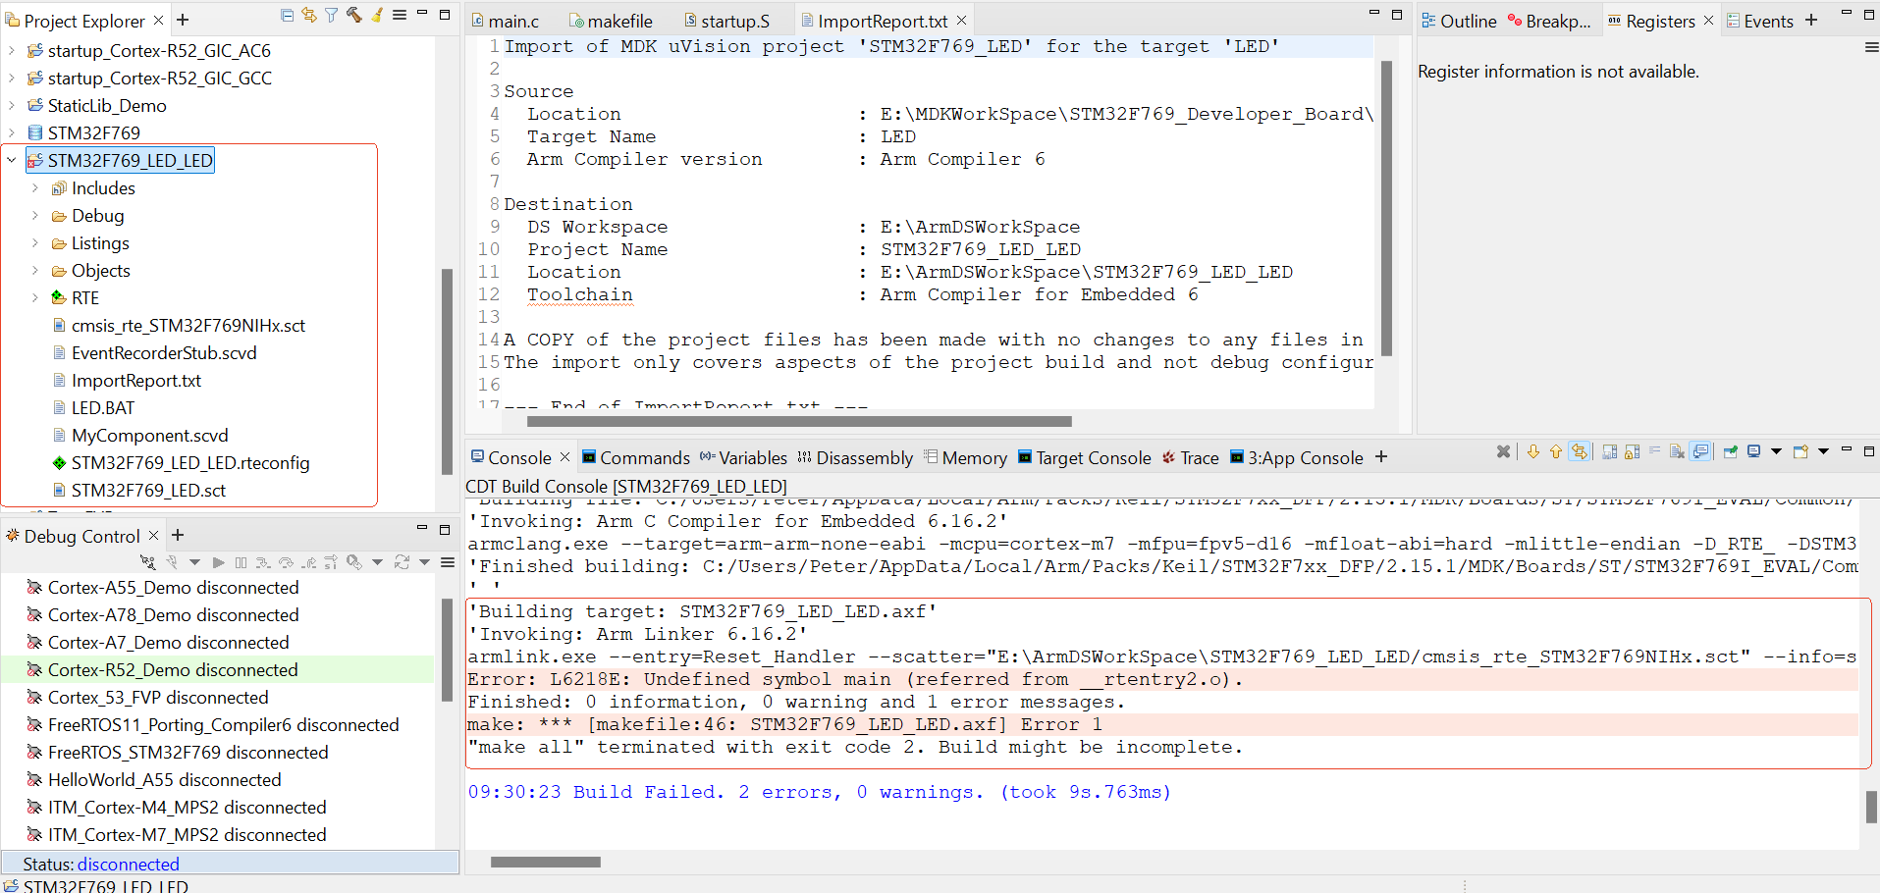Click the editor horizontal scrollbar
The height and width of the screenshot is (893, 1880).
(798, 422)
